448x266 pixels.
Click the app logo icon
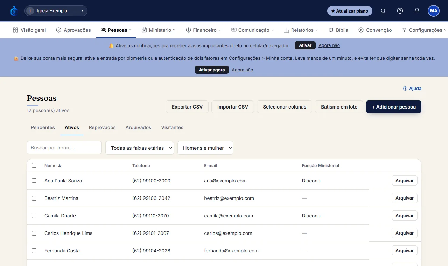point(14,11)
